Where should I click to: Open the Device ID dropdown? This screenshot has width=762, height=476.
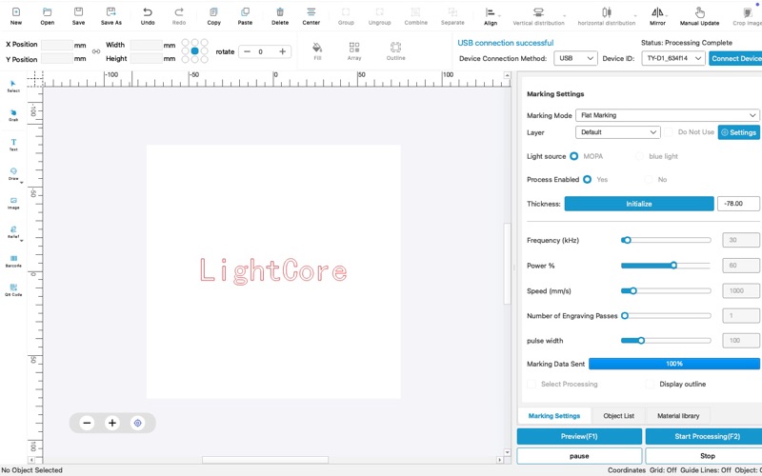[x=673, y=58]
